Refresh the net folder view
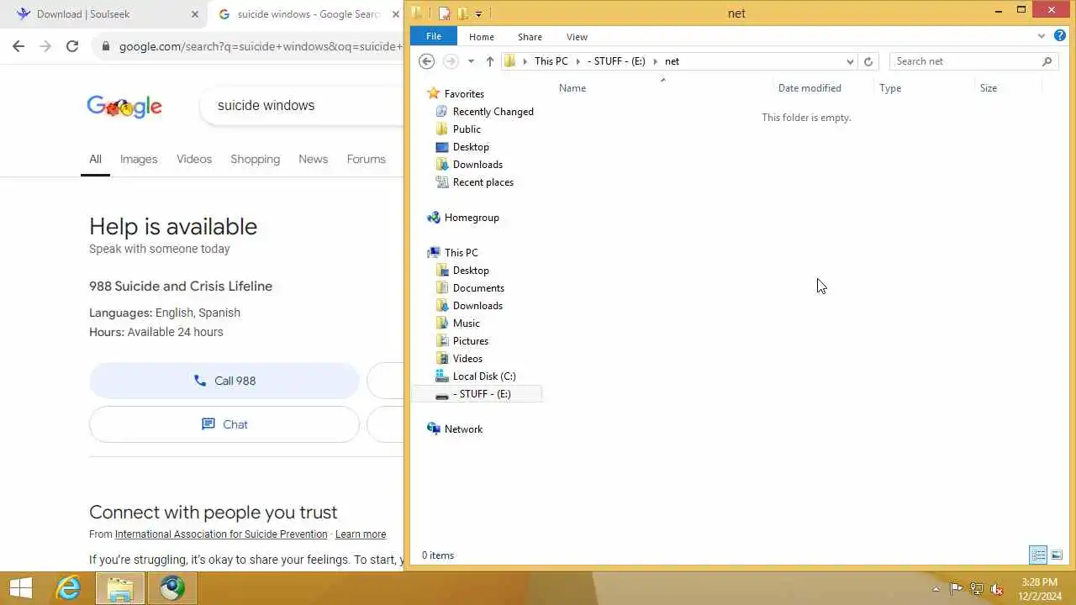The image size is (1076, 605). coord(868,61)
